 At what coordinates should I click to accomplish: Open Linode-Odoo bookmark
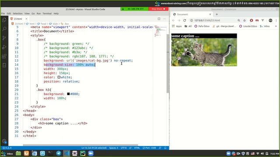click(248, 26)
